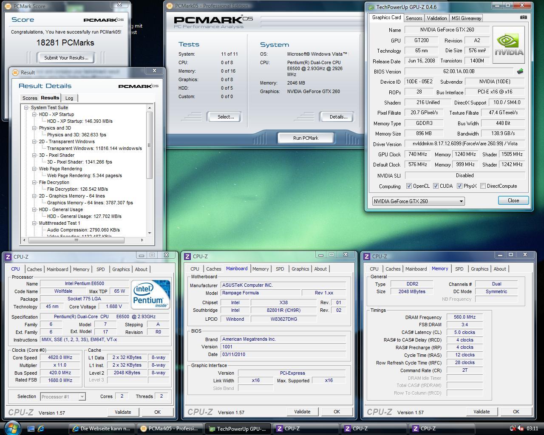The image size is (544, 435).
Task: Collapse the File Decryption node
Action: point(34,182)
